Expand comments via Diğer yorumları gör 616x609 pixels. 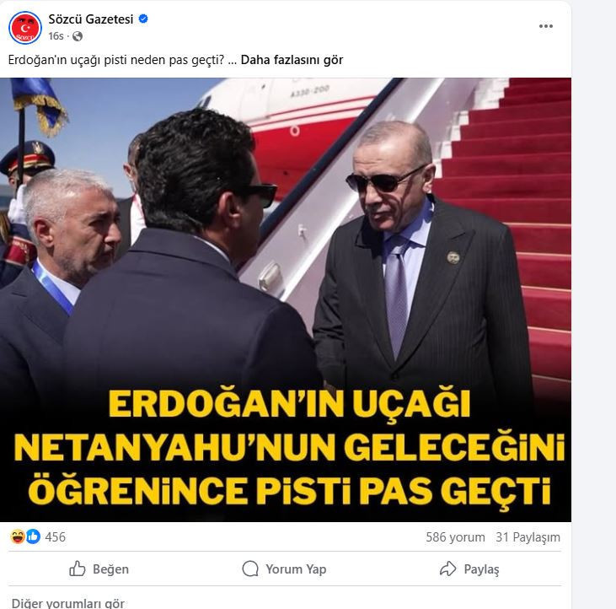click(68, 603)
